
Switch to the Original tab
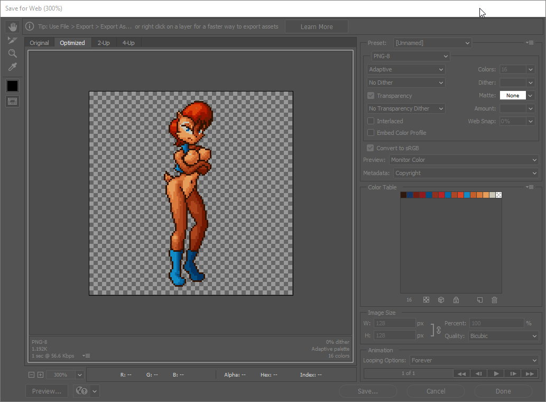[x=39, y=43]
